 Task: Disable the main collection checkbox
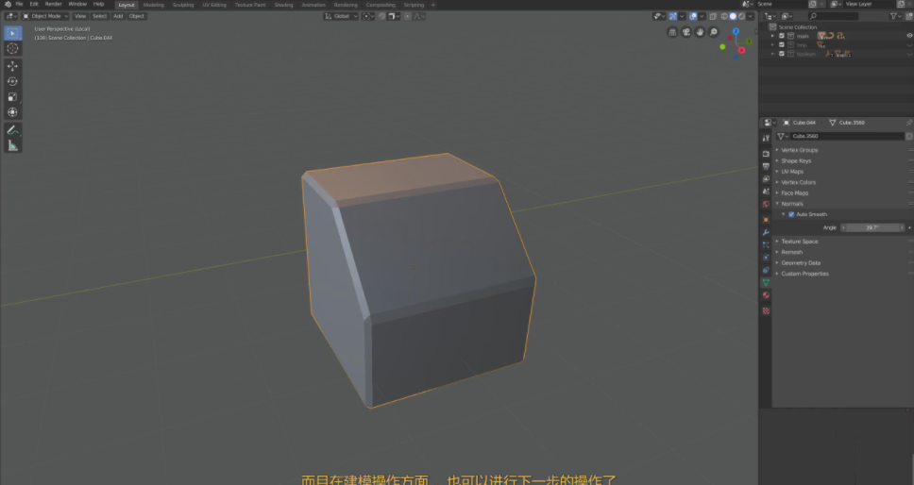point(782,36)
